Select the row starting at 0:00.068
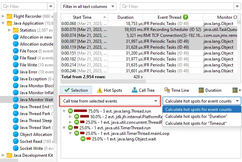 click(x=149, y=24)
